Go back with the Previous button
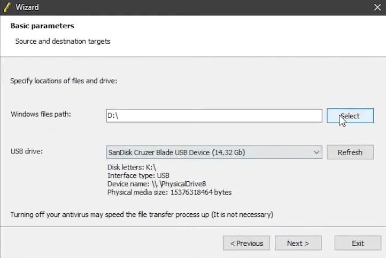386x258 pixels. click(246, 243)
